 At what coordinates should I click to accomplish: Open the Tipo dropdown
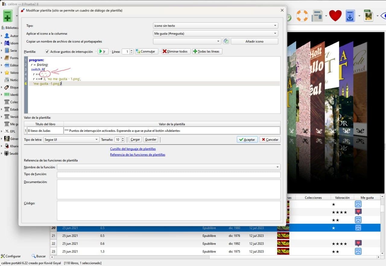tap(215, 26)
